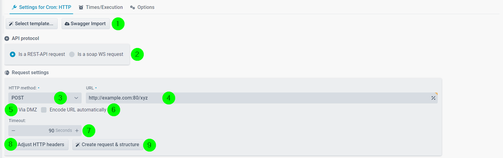Click into the URL input field
Screen dimensions: 503x158
262,98
